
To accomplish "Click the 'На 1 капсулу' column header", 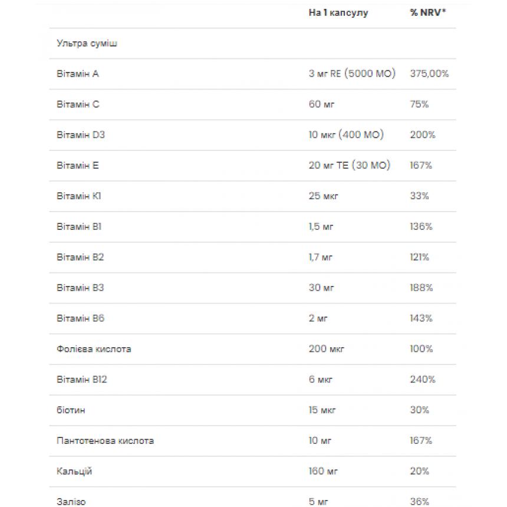I will pyautogui.click(x=338, y=13).
